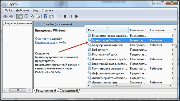The image size is (180, 101).
Task: Select the Брандмауэр Windows service name
Action: pos(107,40)
